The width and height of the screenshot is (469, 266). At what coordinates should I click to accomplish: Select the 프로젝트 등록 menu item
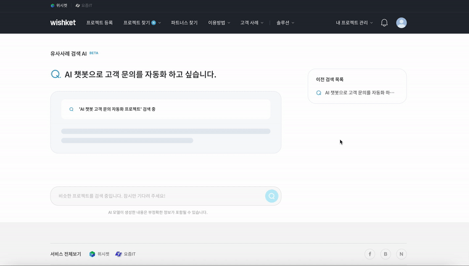pyautogui.click(x=99, y=23)
